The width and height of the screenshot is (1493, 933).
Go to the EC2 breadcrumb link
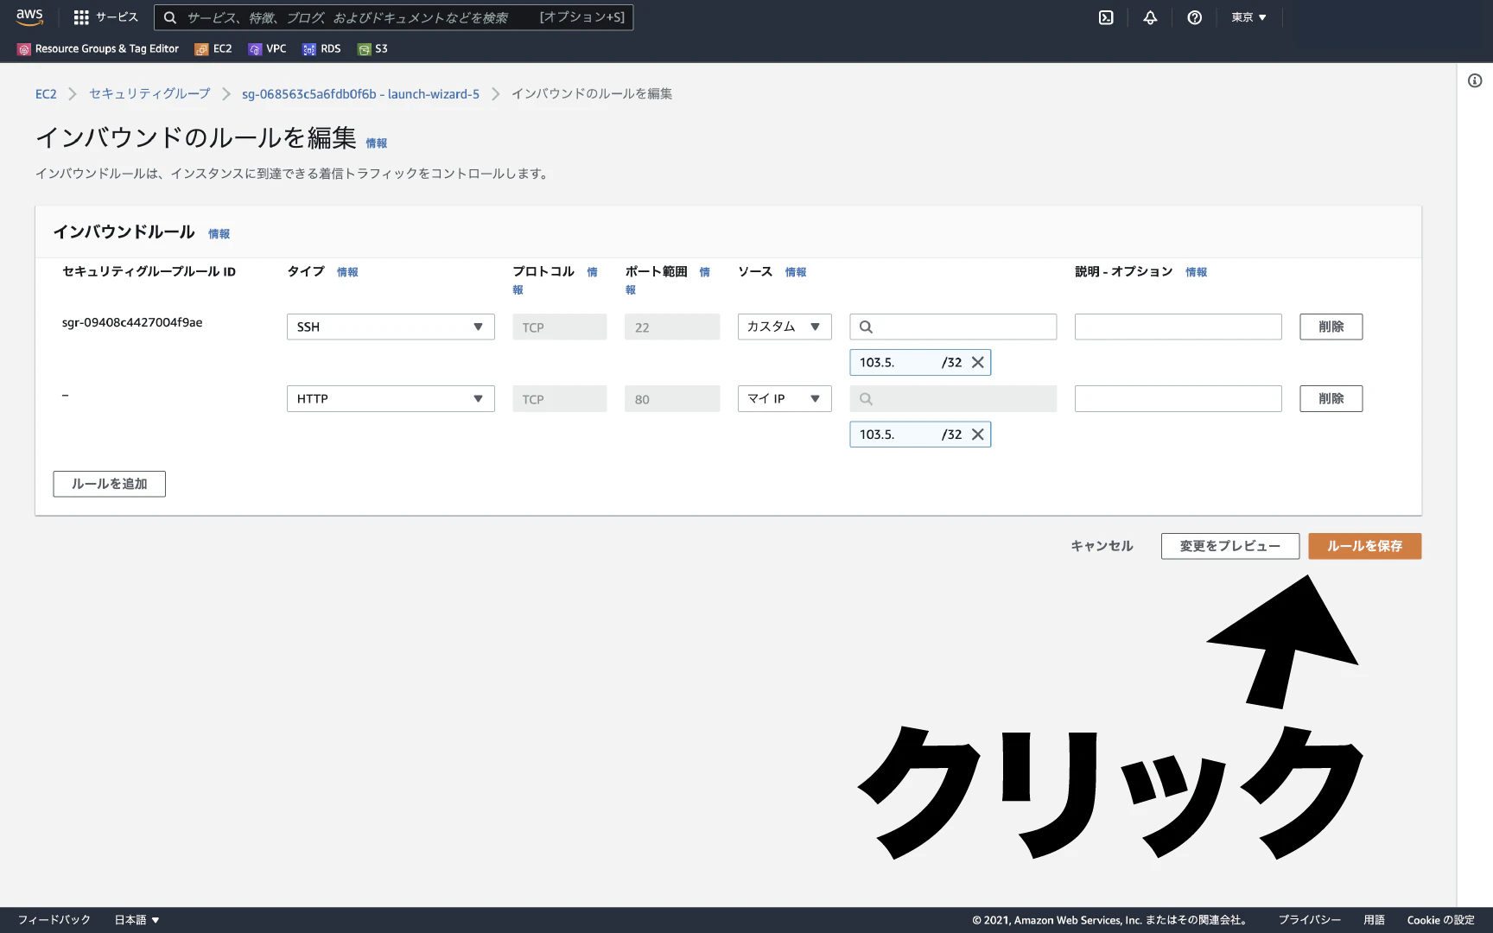(x=46, y=94)
